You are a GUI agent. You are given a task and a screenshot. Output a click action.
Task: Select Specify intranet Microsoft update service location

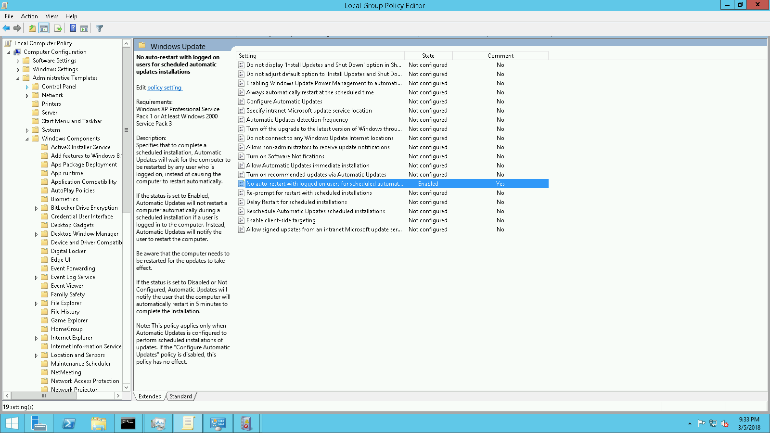tap(309, 111)
